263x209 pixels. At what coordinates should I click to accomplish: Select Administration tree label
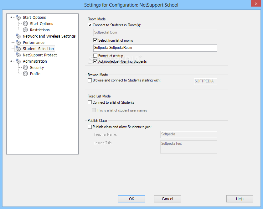click(35, 61)
